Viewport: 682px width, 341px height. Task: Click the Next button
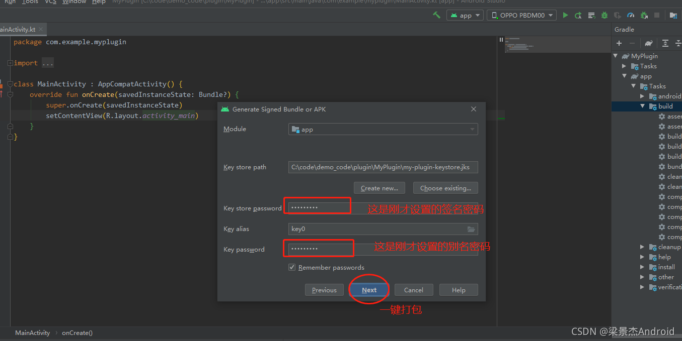click(369, 290)
